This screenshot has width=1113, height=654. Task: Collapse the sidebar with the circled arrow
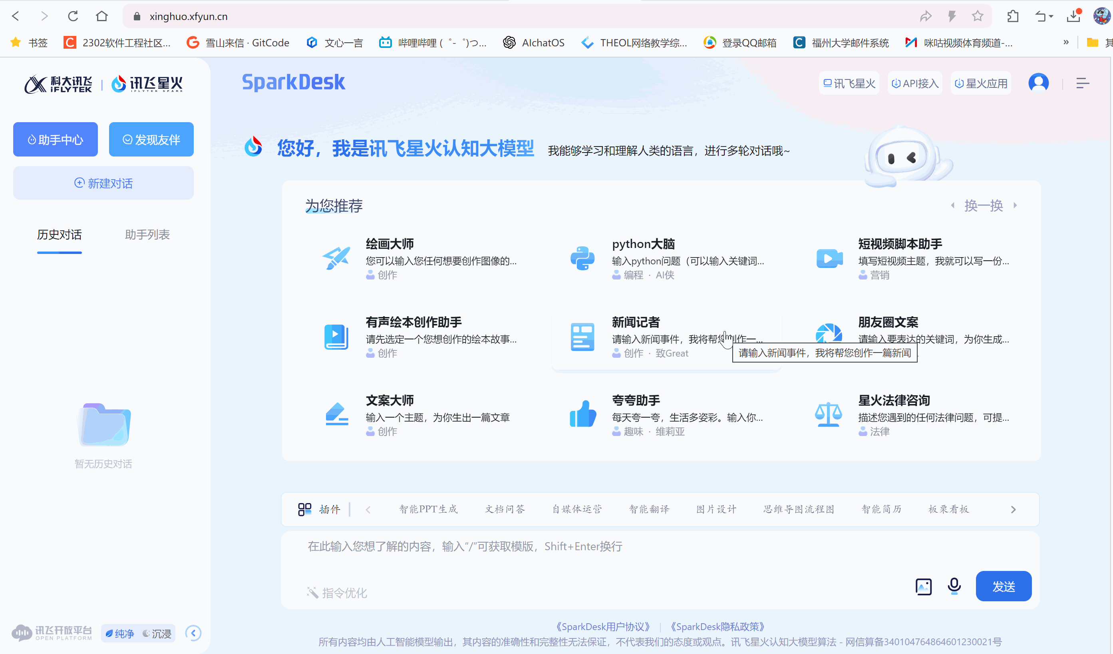coord(193,633)
